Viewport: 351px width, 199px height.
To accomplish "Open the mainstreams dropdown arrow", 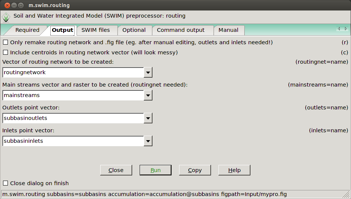I will [148, 96].
